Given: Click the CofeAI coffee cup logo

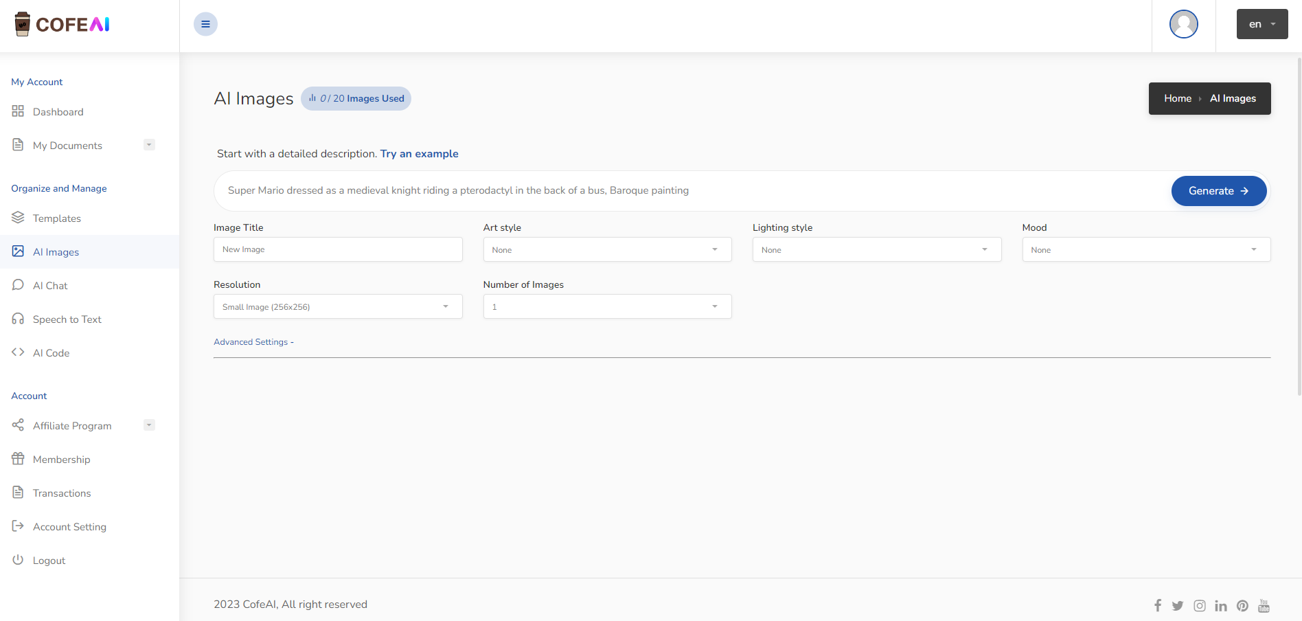Looking at the screenshot, I should [23, 24].
